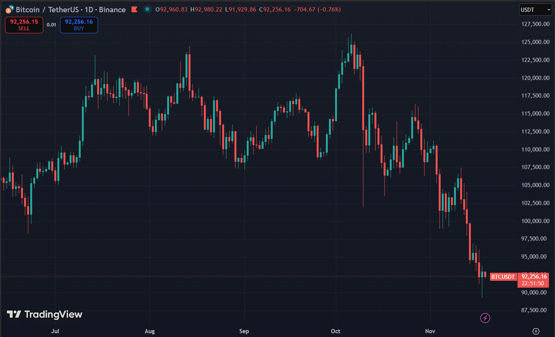Click the 100,000.00 price axis label
This screenshot has height=337, width=555.
535,221
